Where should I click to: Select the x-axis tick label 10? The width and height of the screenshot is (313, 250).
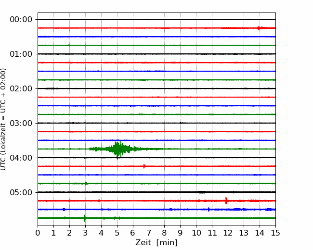click(196, 233)
